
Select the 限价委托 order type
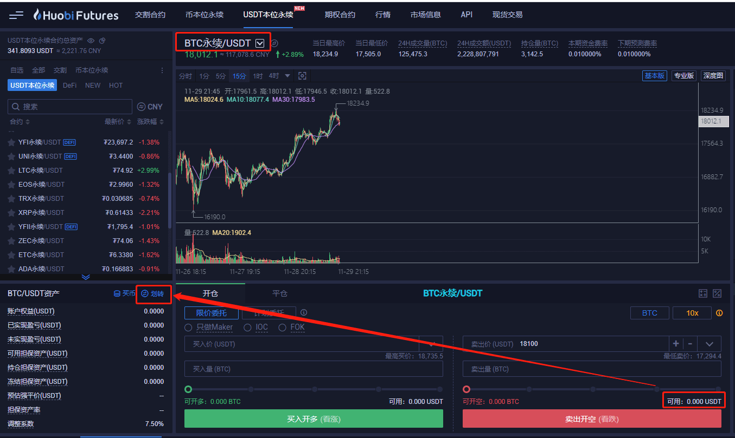[211, 313]
